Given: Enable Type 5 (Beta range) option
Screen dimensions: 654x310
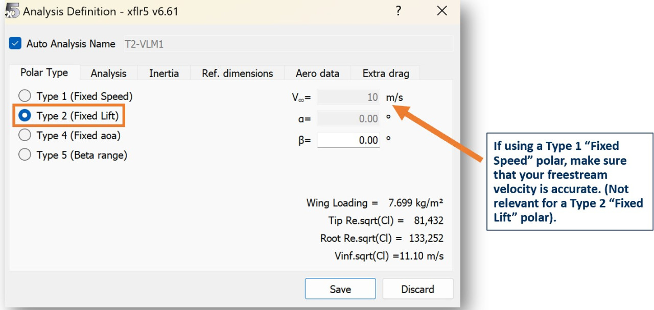Looking at the screenshot, I should 25,155.
